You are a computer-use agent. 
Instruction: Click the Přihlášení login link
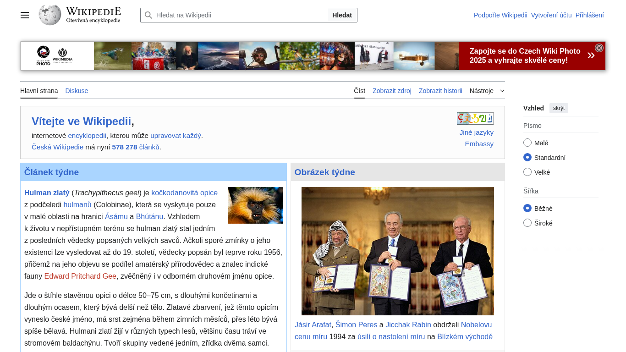(x=589, y=15)
